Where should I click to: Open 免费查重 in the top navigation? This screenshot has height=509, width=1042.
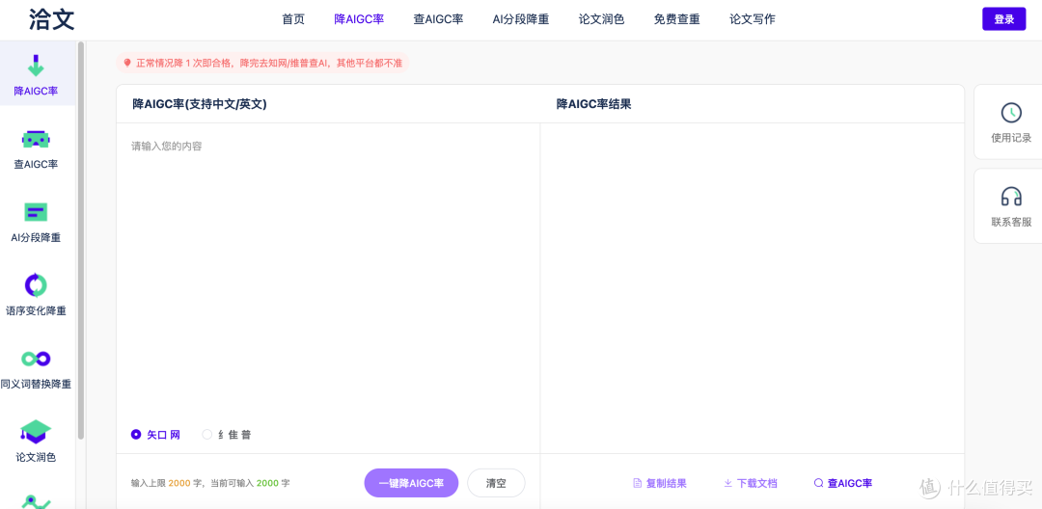(676, 19)
